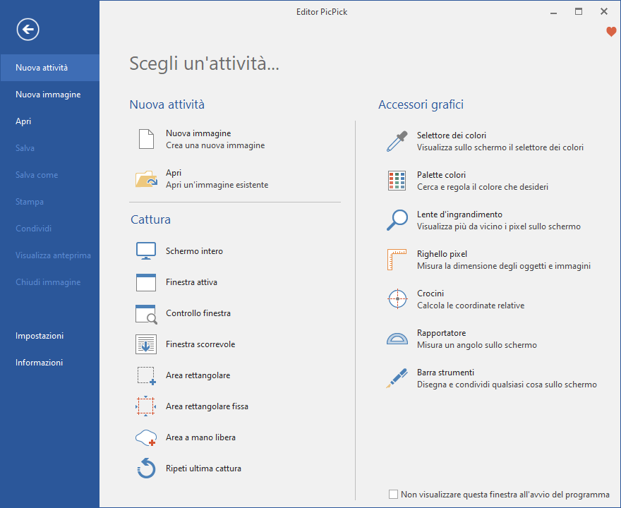Open the Nuova immagine sidebar item
Screen dimensions: 621x508
tap(48, 95)
